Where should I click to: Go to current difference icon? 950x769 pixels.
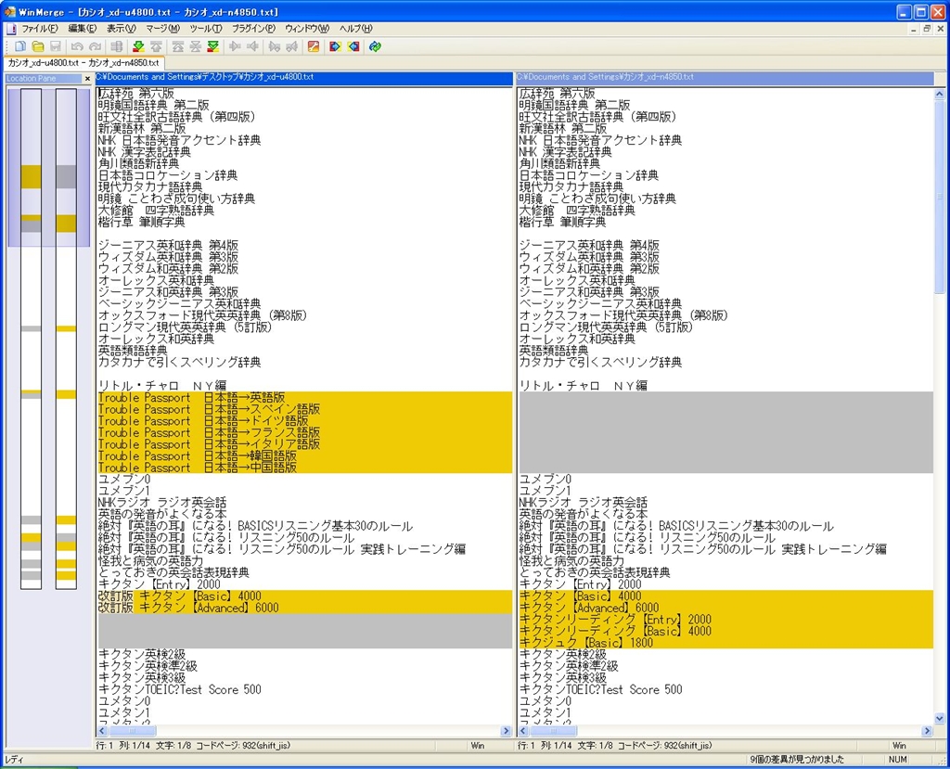coord(195,46)
